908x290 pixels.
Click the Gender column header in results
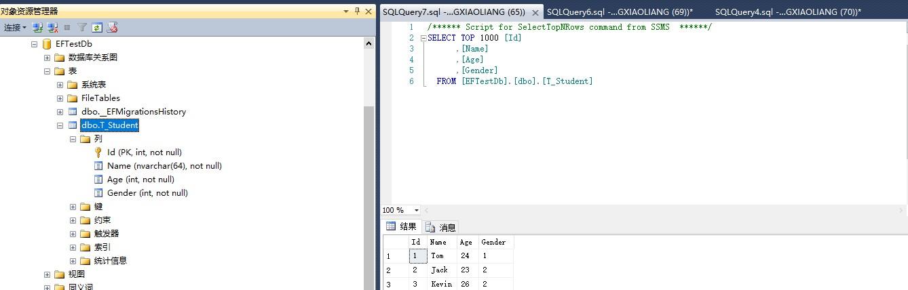coord(495,242)
